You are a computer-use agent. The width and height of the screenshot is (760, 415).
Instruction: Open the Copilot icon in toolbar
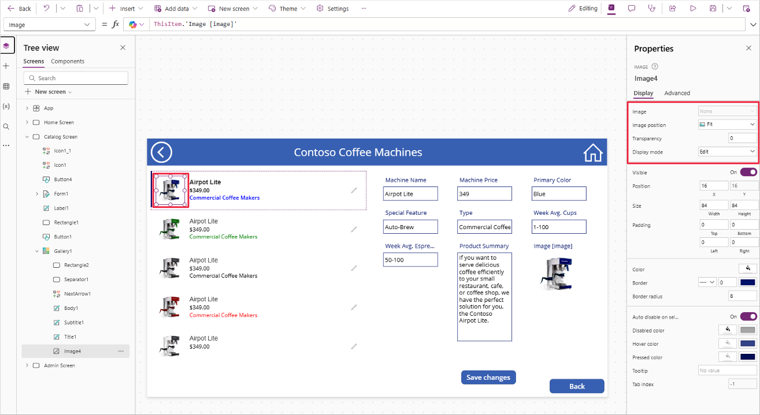pos(611,9)
